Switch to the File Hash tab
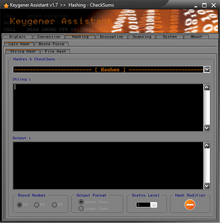This screenshot has height=223, width=220. [x=55, y=51]
